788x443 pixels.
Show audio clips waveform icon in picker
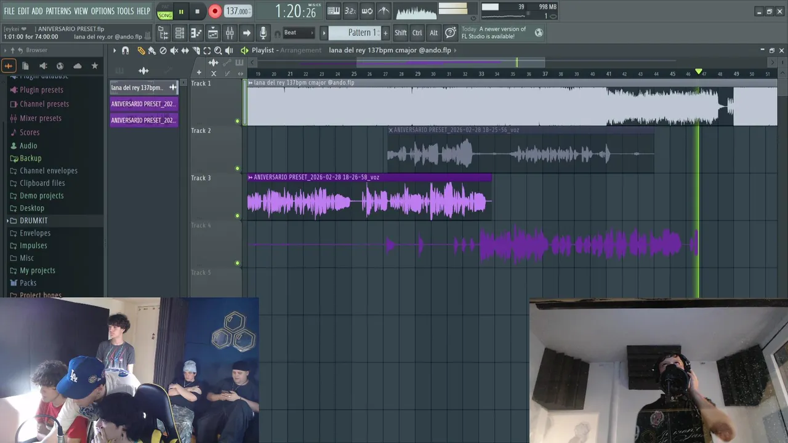tap(143, 71)
